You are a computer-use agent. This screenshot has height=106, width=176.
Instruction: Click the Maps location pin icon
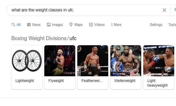(71, 25)
